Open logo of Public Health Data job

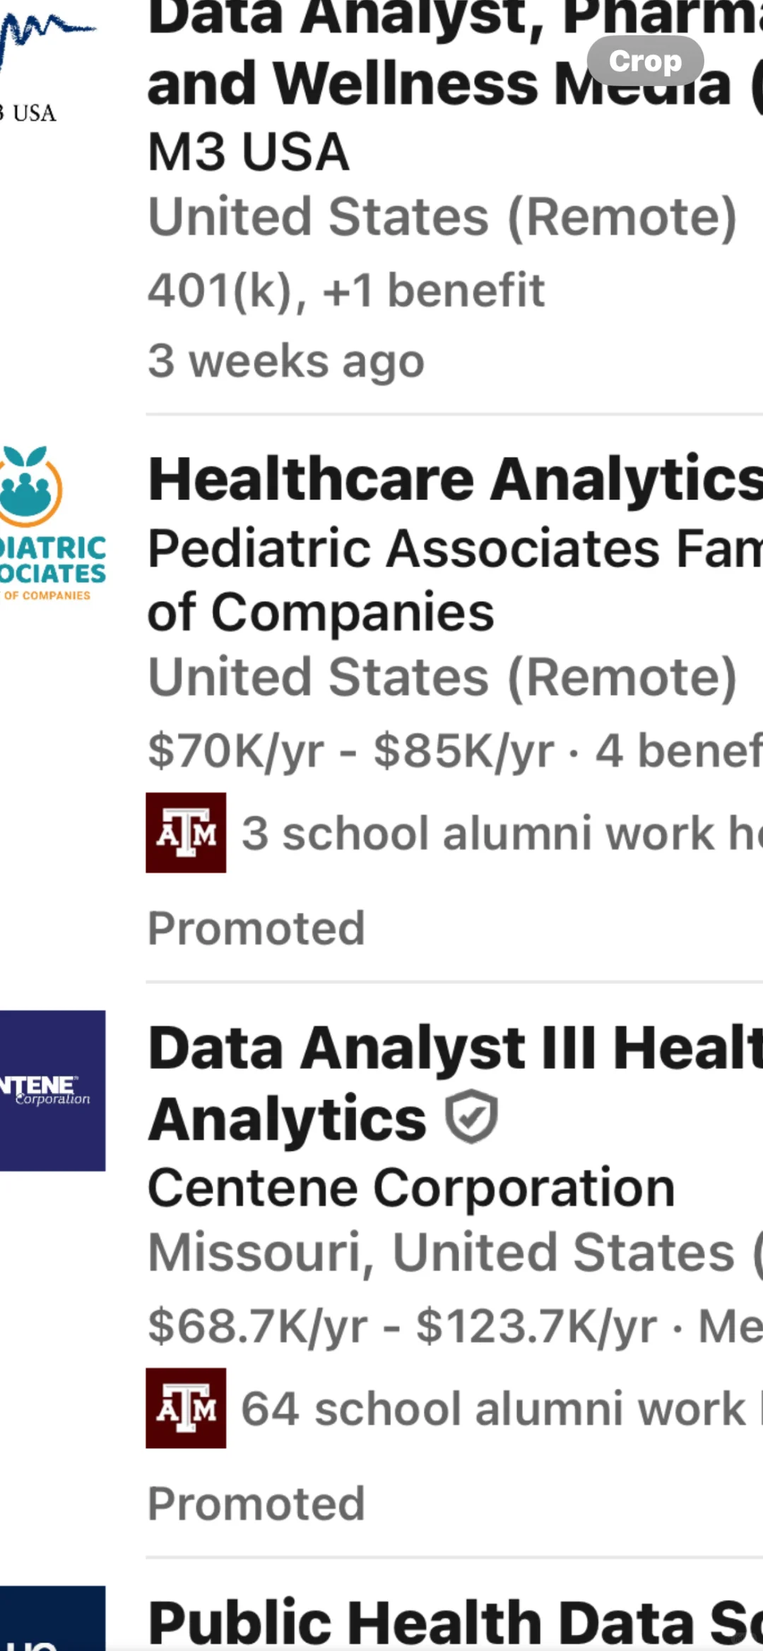tap(53, 1619)
